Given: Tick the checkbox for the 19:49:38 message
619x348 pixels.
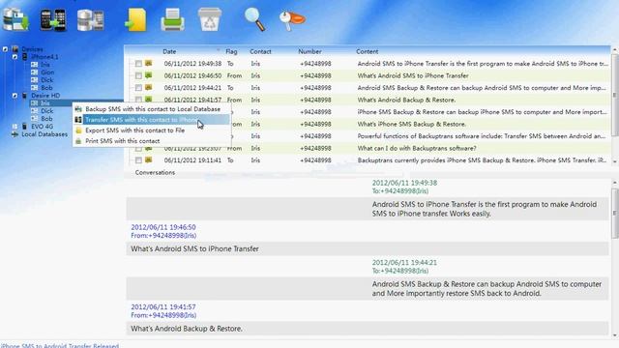Looking at the screenshot, I should (x=138, y=64).
